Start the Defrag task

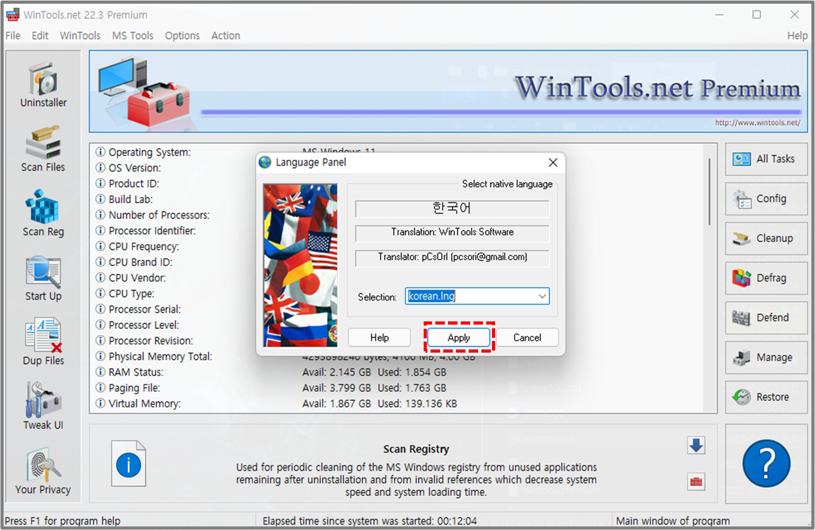click(x=766, y=278)
